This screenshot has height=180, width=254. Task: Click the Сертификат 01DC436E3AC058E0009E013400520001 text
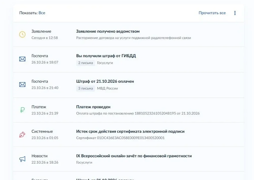[120, 138]
